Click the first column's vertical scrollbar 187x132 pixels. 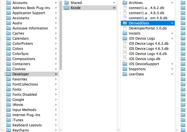61,35
